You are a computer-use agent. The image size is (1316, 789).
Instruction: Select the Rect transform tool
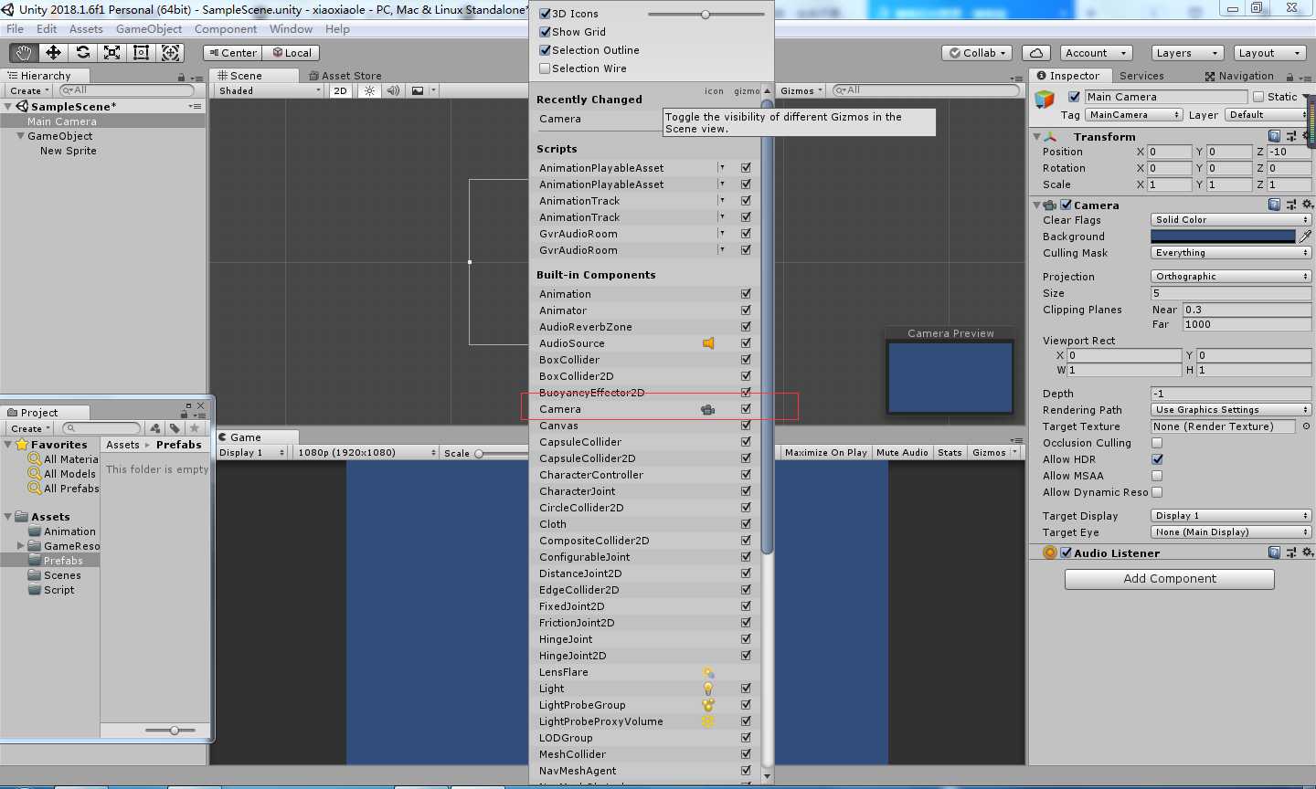pos(141,53)
